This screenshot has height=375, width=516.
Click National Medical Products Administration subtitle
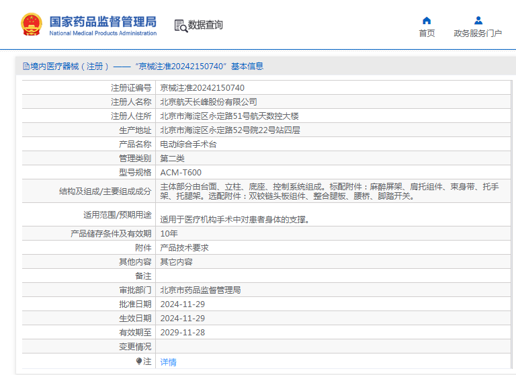(x=103, y=33)
